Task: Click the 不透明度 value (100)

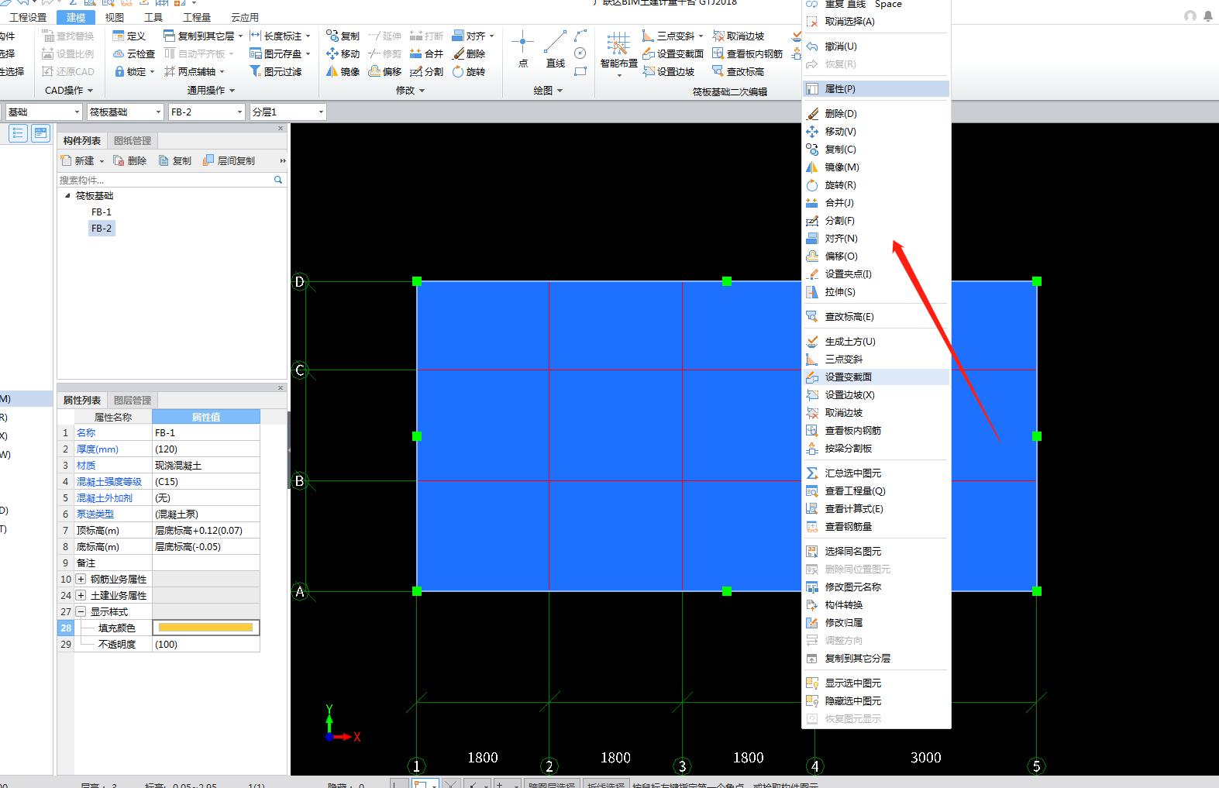Action: pyautogui.click(x=206, y=644)
